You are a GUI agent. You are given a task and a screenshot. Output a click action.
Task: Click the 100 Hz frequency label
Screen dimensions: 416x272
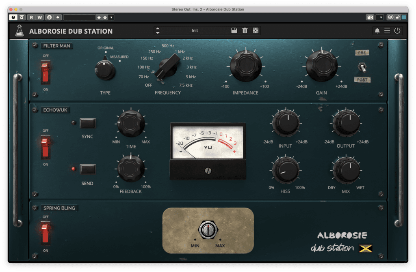pyautogui.click(x=143, y=67)
